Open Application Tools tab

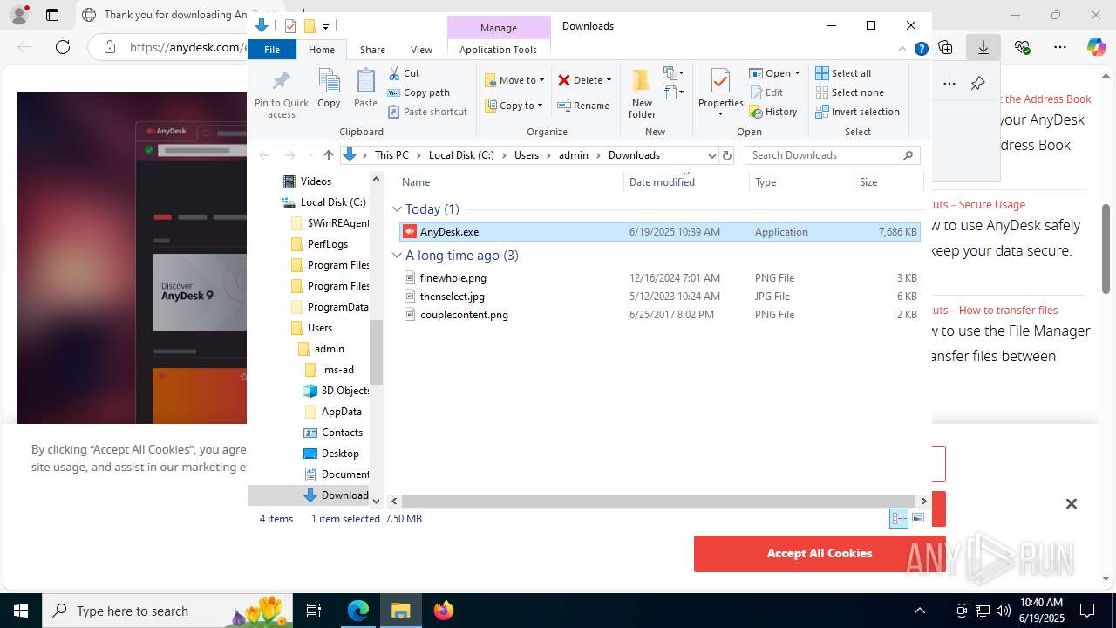coord(498,50)
